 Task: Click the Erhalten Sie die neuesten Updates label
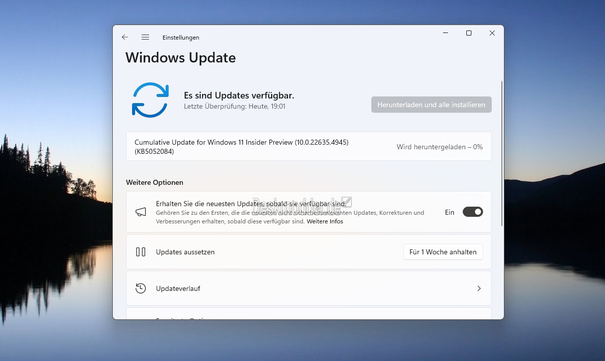click(x=251, y=204)
